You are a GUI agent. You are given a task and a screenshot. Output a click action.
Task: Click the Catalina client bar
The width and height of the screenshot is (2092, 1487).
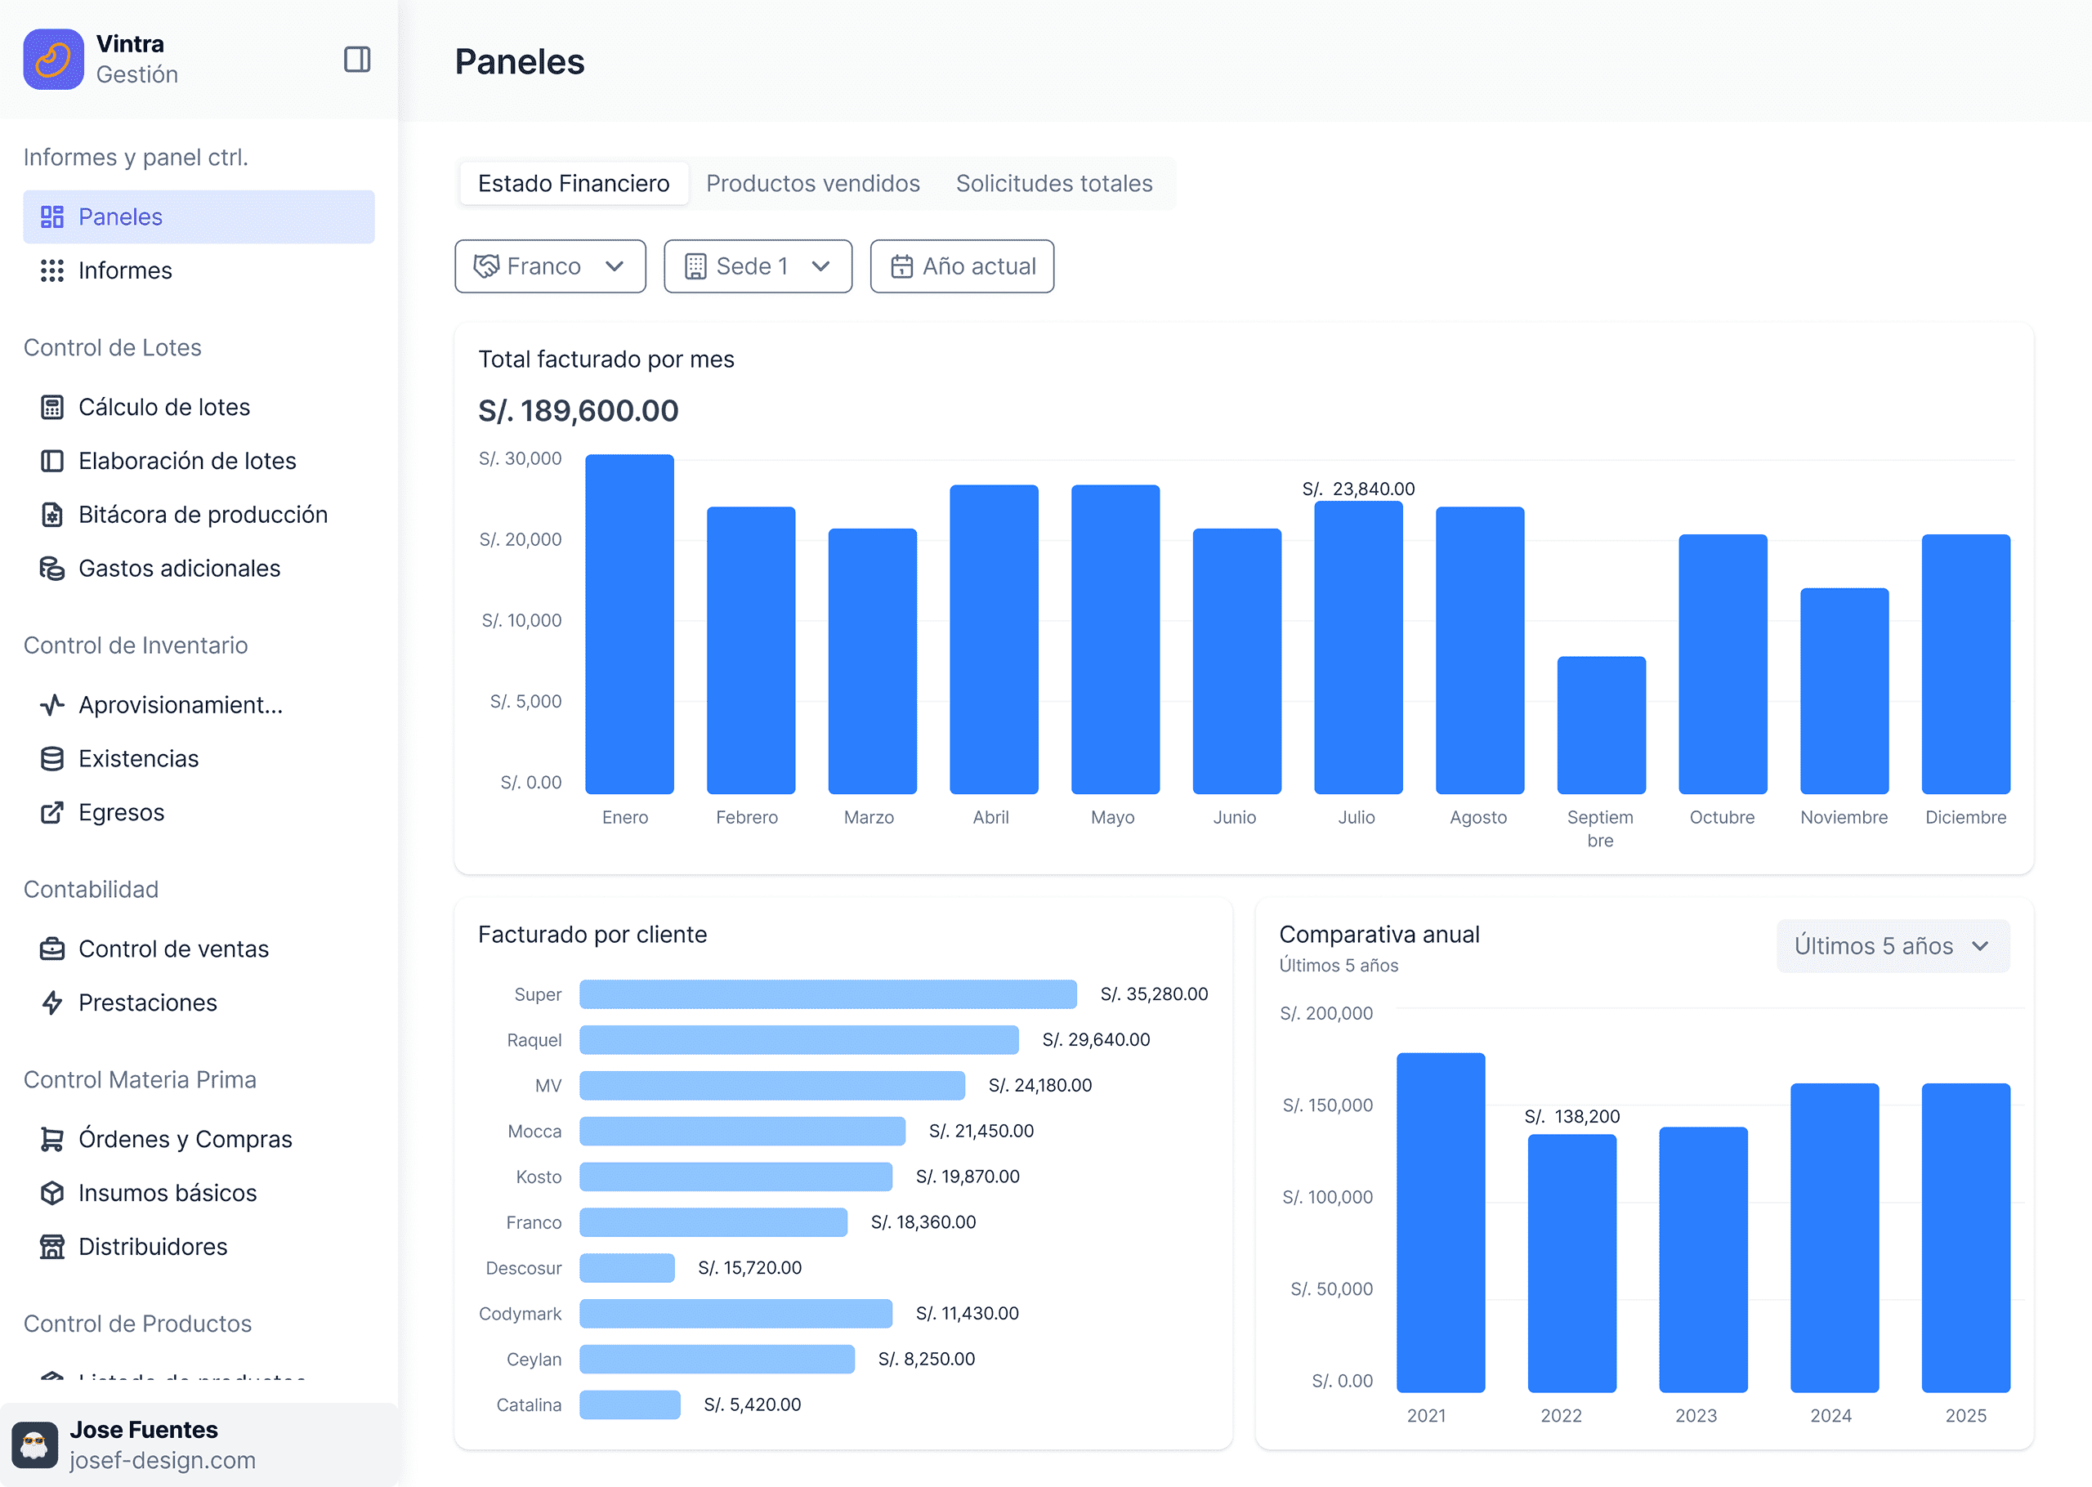[630, 1404]
